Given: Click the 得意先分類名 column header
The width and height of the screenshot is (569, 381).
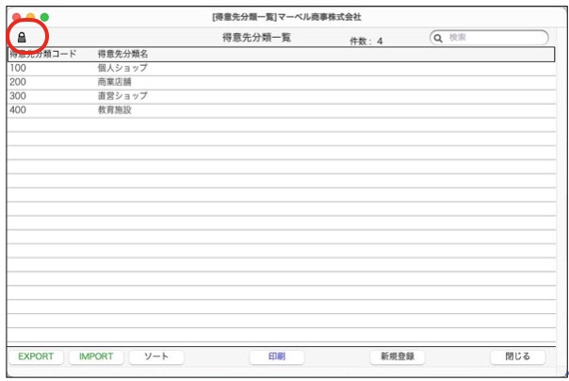Looking at the screenshot, I should pyautogui.click(x=122, y=54).
